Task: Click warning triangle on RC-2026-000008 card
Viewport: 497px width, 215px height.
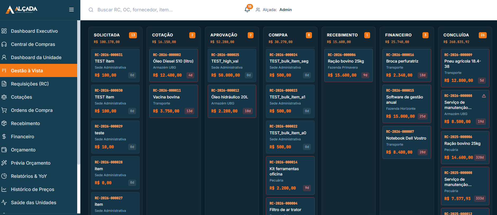Action: pos(484,96)
